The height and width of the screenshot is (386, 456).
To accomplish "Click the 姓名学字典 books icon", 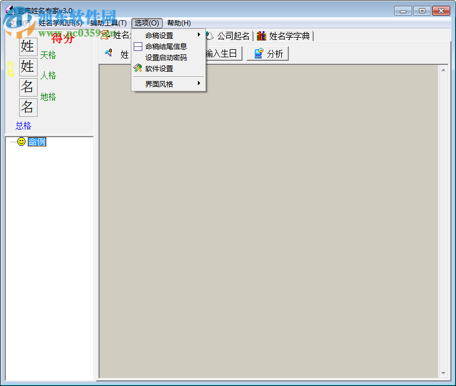I will click(x=261, y=36).
